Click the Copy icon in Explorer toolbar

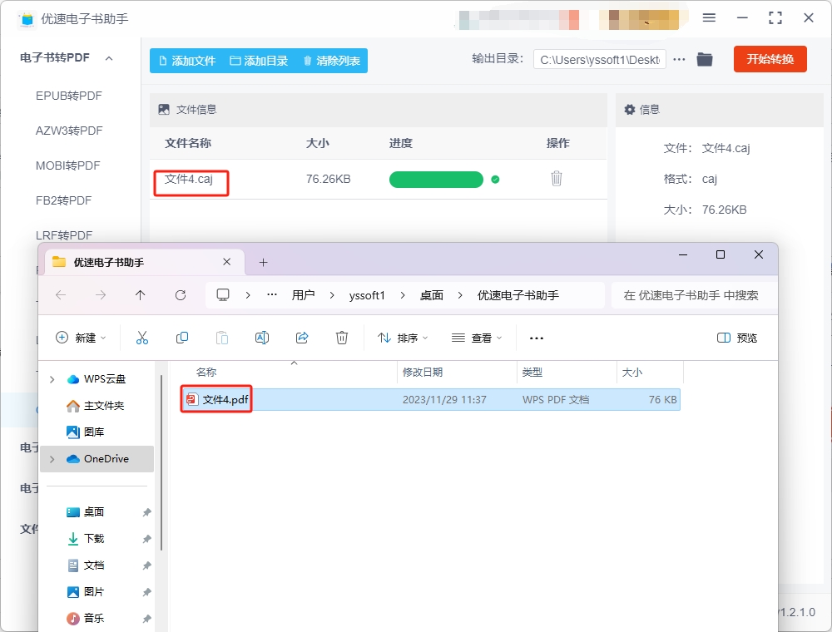[x=182, y=338]
